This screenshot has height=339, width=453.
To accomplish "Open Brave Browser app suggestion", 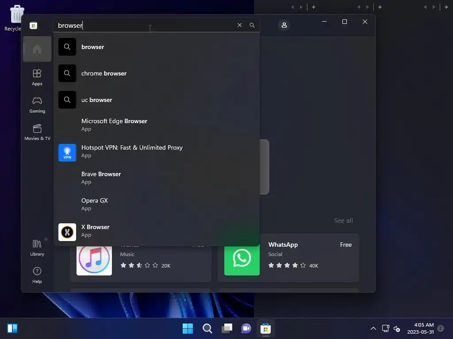I will tap(157, 178).
